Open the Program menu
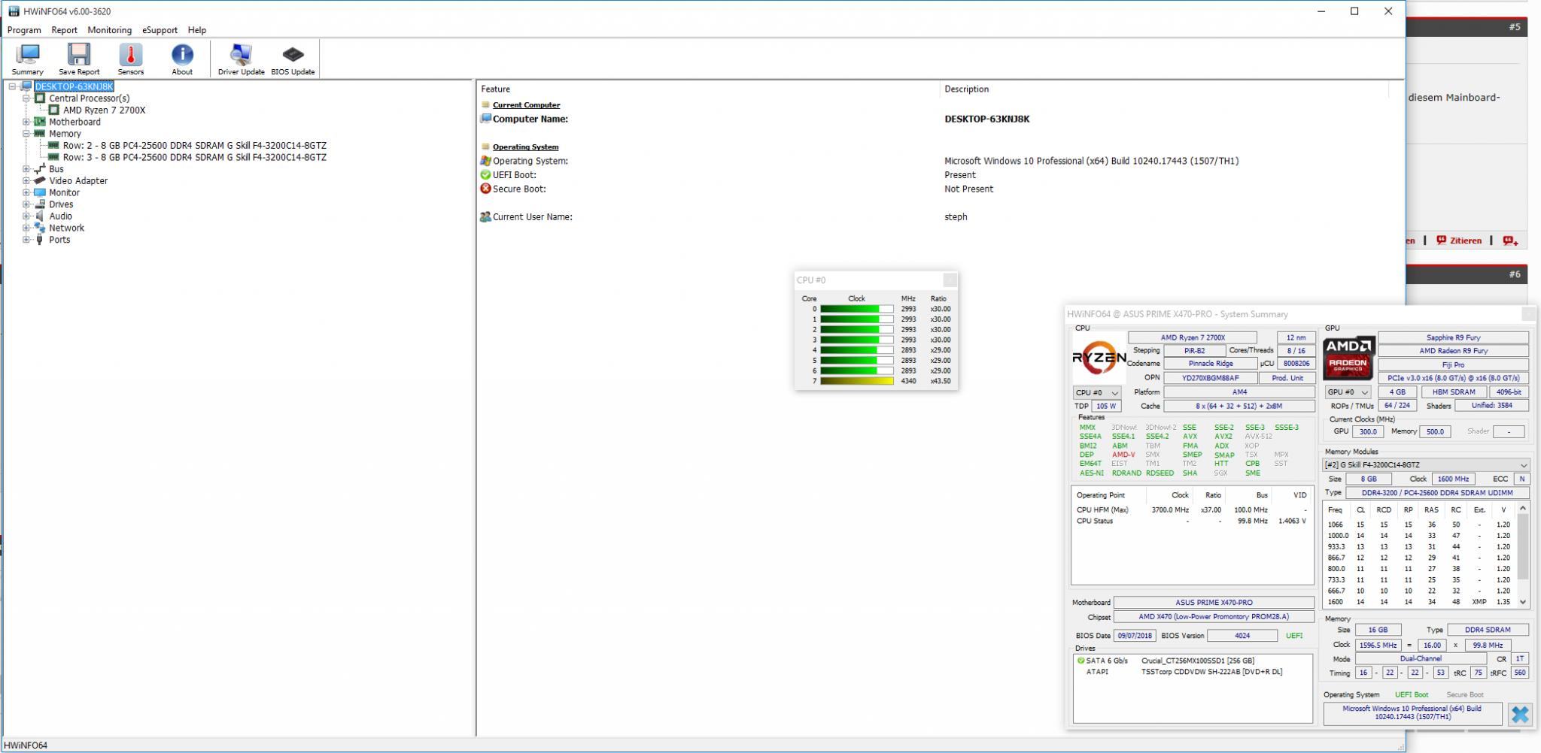The image size is (1541, 753). click(24, 30)
